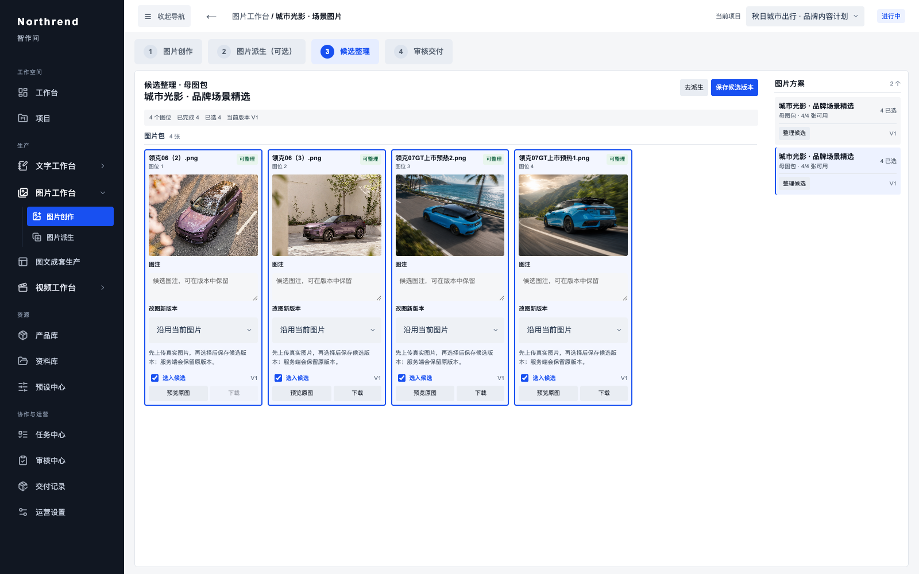Click 保存候选版本 button
The width and height of the screenshot is (919, 574).
[x=735, y=87]
